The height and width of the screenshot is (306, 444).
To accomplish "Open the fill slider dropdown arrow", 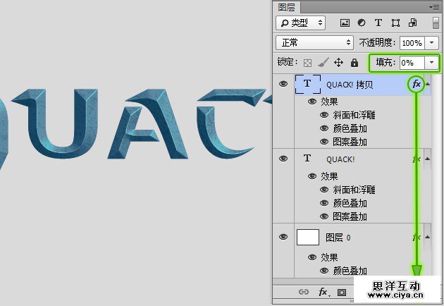I will 431,62.
